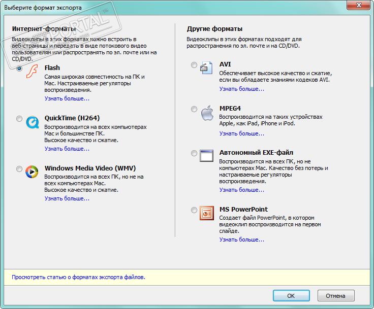Viewport: 374px width, 309px height.
Task: Select the QuickTime (H264) radio button
Action: click(x=19, y=119)
